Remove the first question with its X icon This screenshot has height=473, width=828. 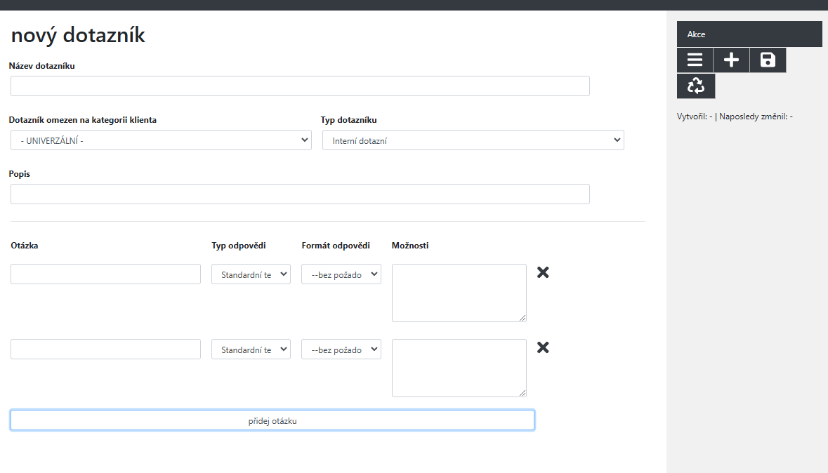point(543,272)
